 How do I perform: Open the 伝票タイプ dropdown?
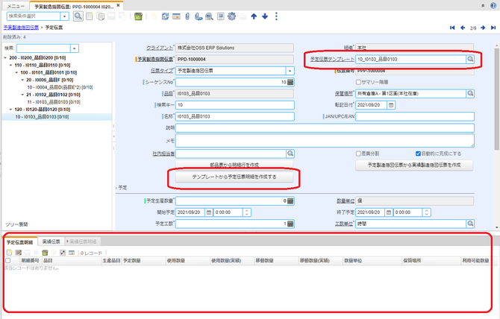click(x=290, y=71)
